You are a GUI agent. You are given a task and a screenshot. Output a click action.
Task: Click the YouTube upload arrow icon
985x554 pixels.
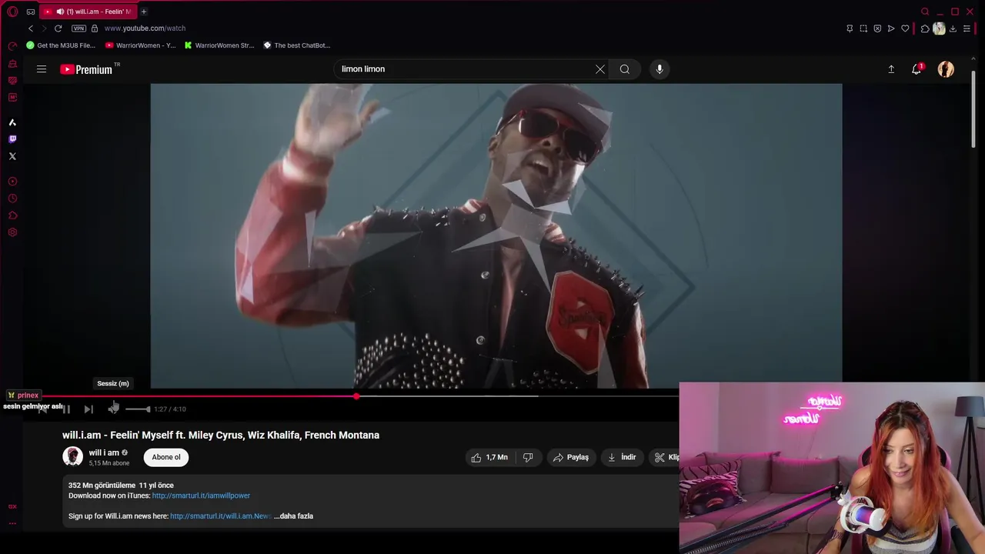(891, 69)
